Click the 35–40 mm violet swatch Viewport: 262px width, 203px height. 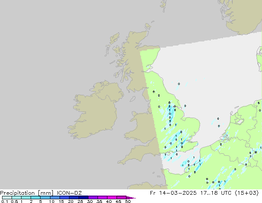102,198
